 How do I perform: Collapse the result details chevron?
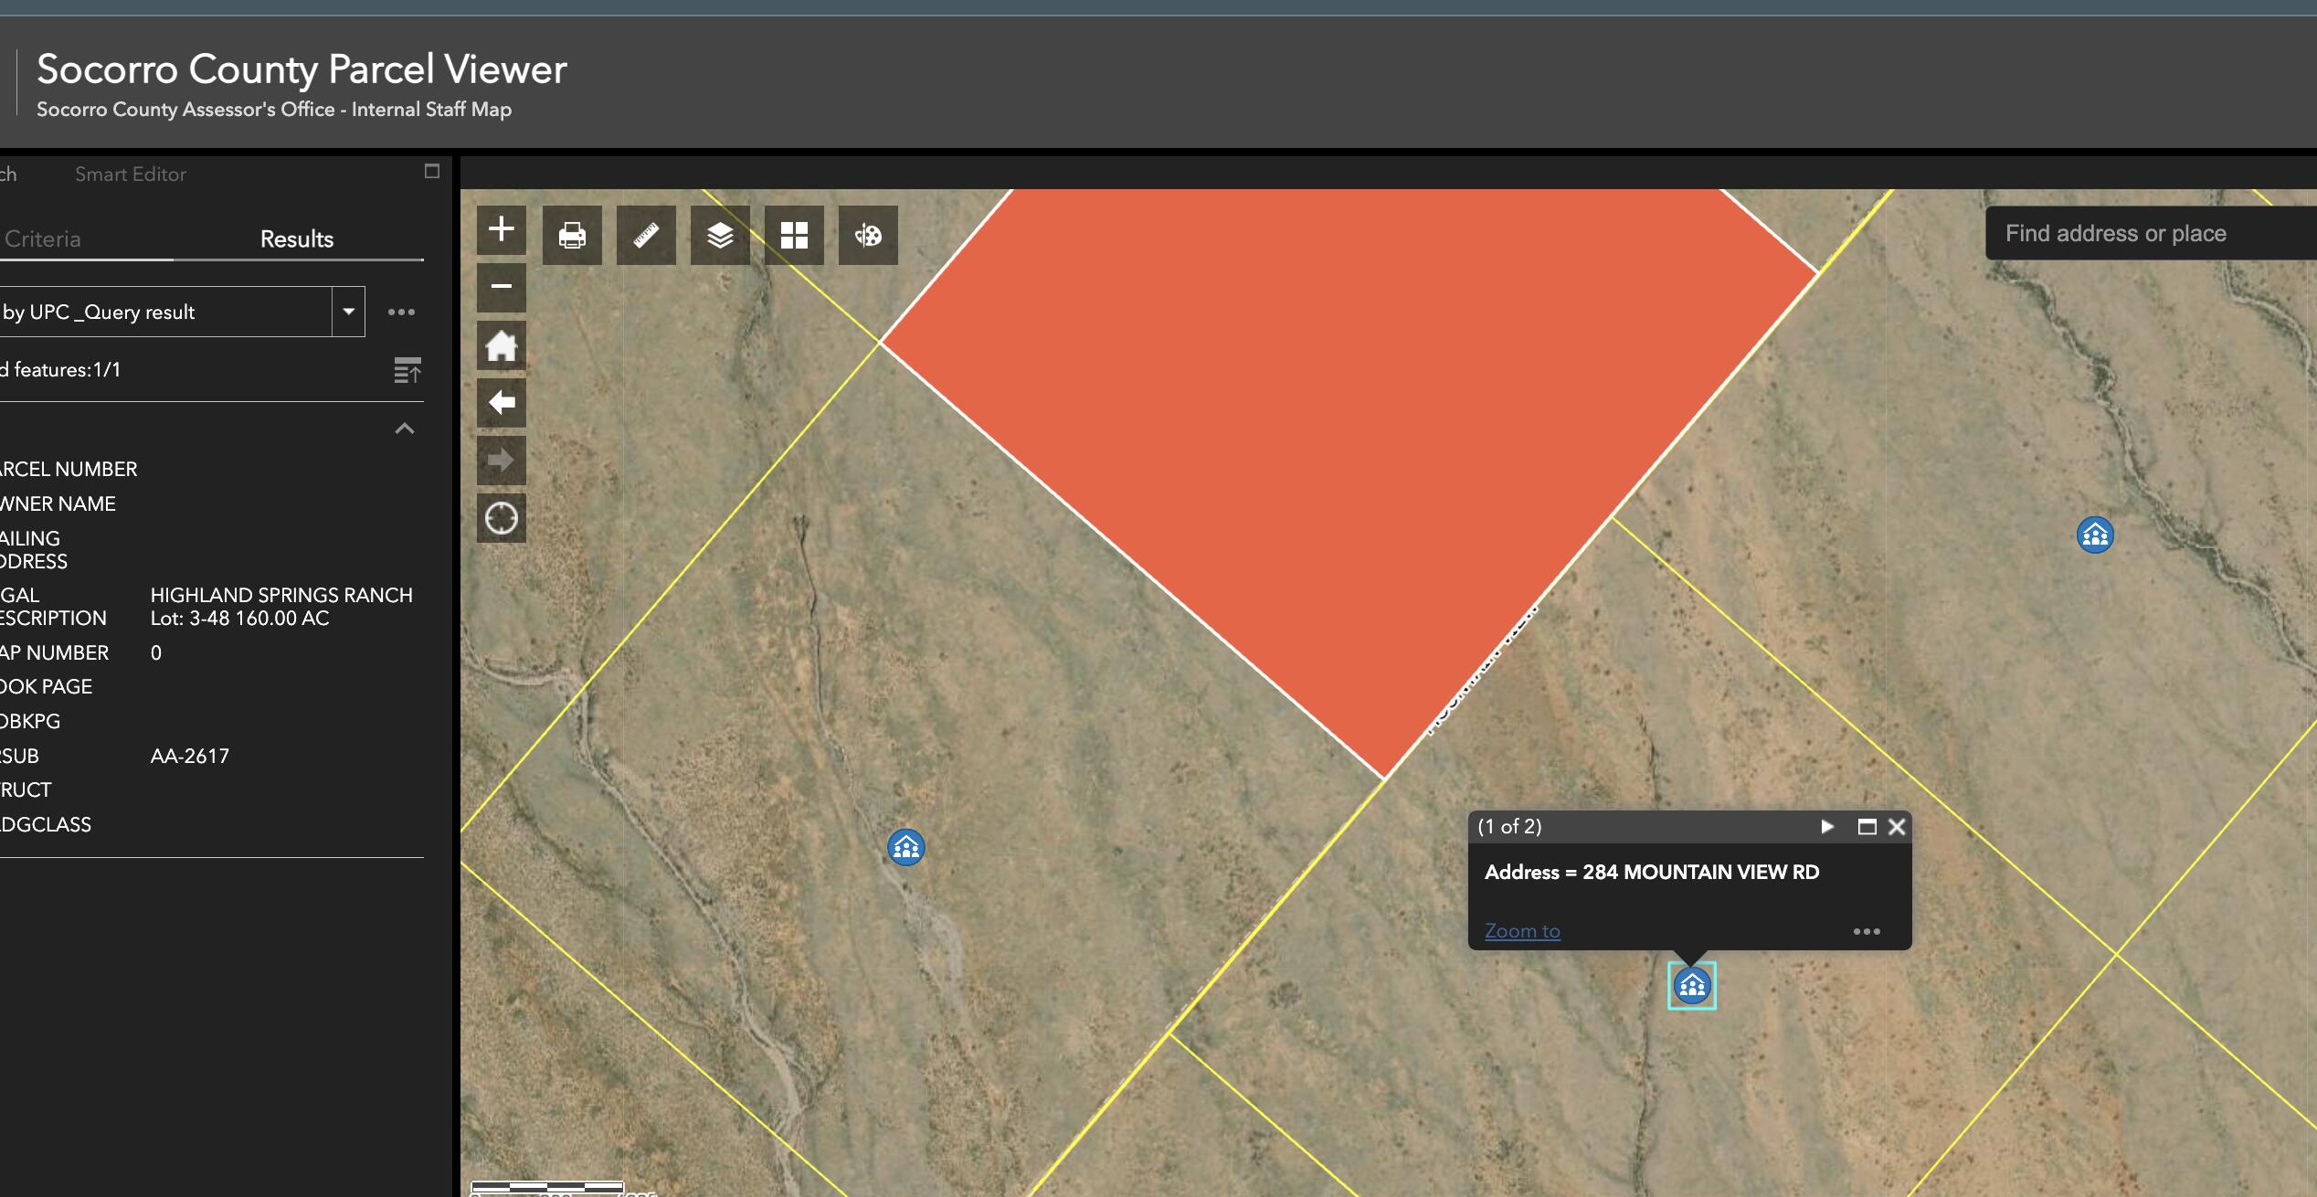coord(405,429)
